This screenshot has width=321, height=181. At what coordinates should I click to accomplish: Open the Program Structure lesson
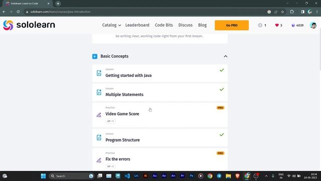[160, 138]
